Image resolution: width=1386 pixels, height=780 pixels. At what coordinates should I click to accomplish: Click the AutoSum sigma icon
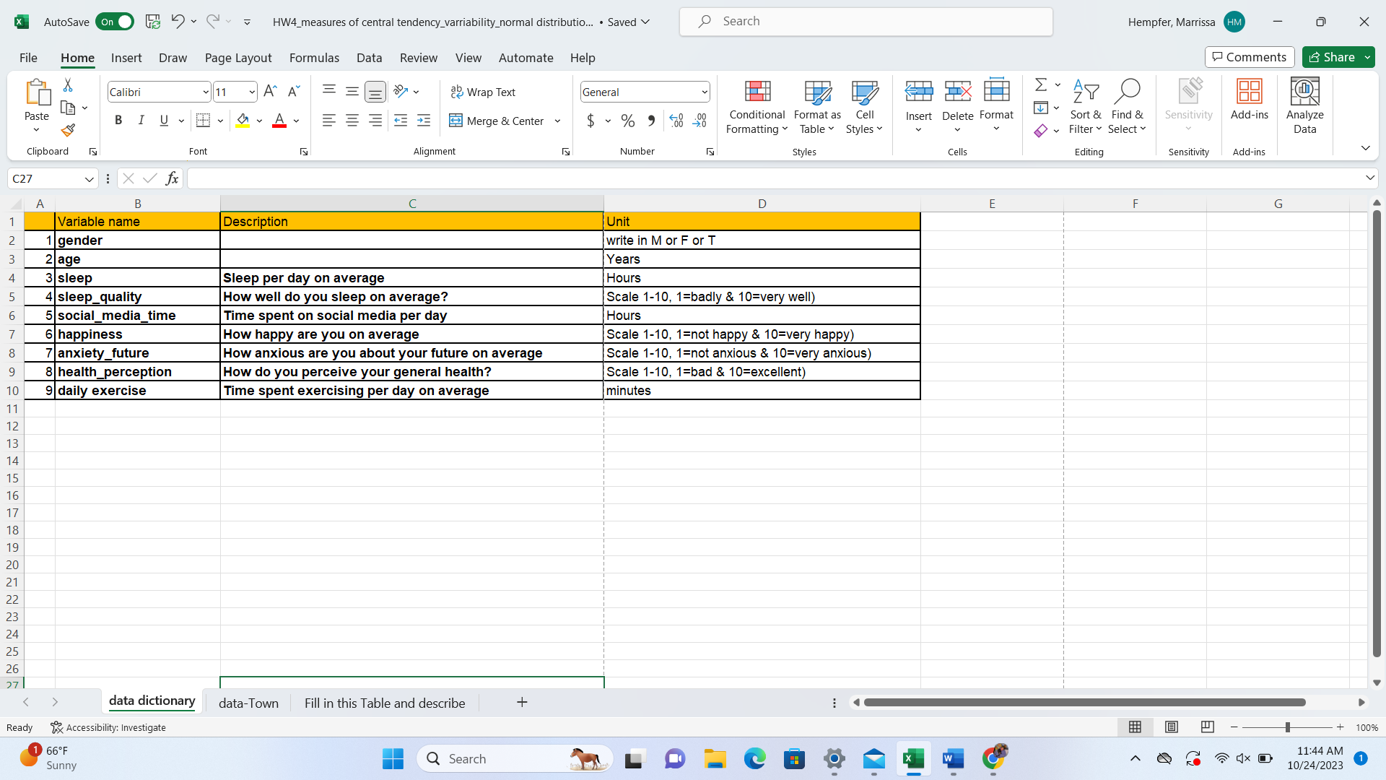pyautogui.click(x=1040, y=85)
